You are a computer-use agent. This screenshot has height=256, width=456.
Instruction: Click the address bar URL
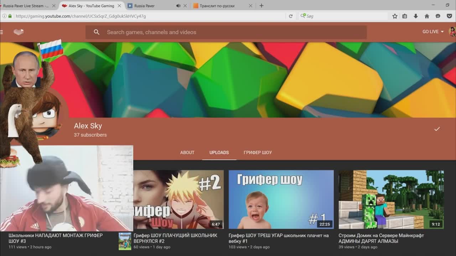(81, 16)
